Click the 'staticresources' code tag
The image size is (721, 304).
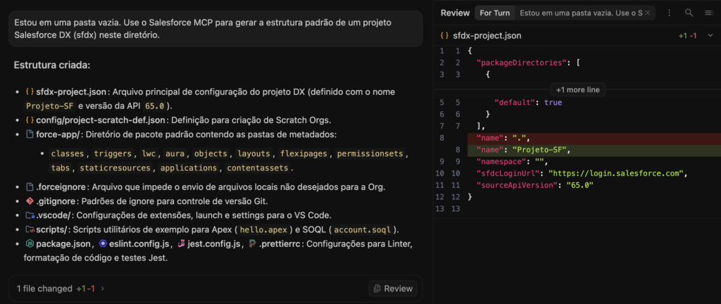[115, 168]
